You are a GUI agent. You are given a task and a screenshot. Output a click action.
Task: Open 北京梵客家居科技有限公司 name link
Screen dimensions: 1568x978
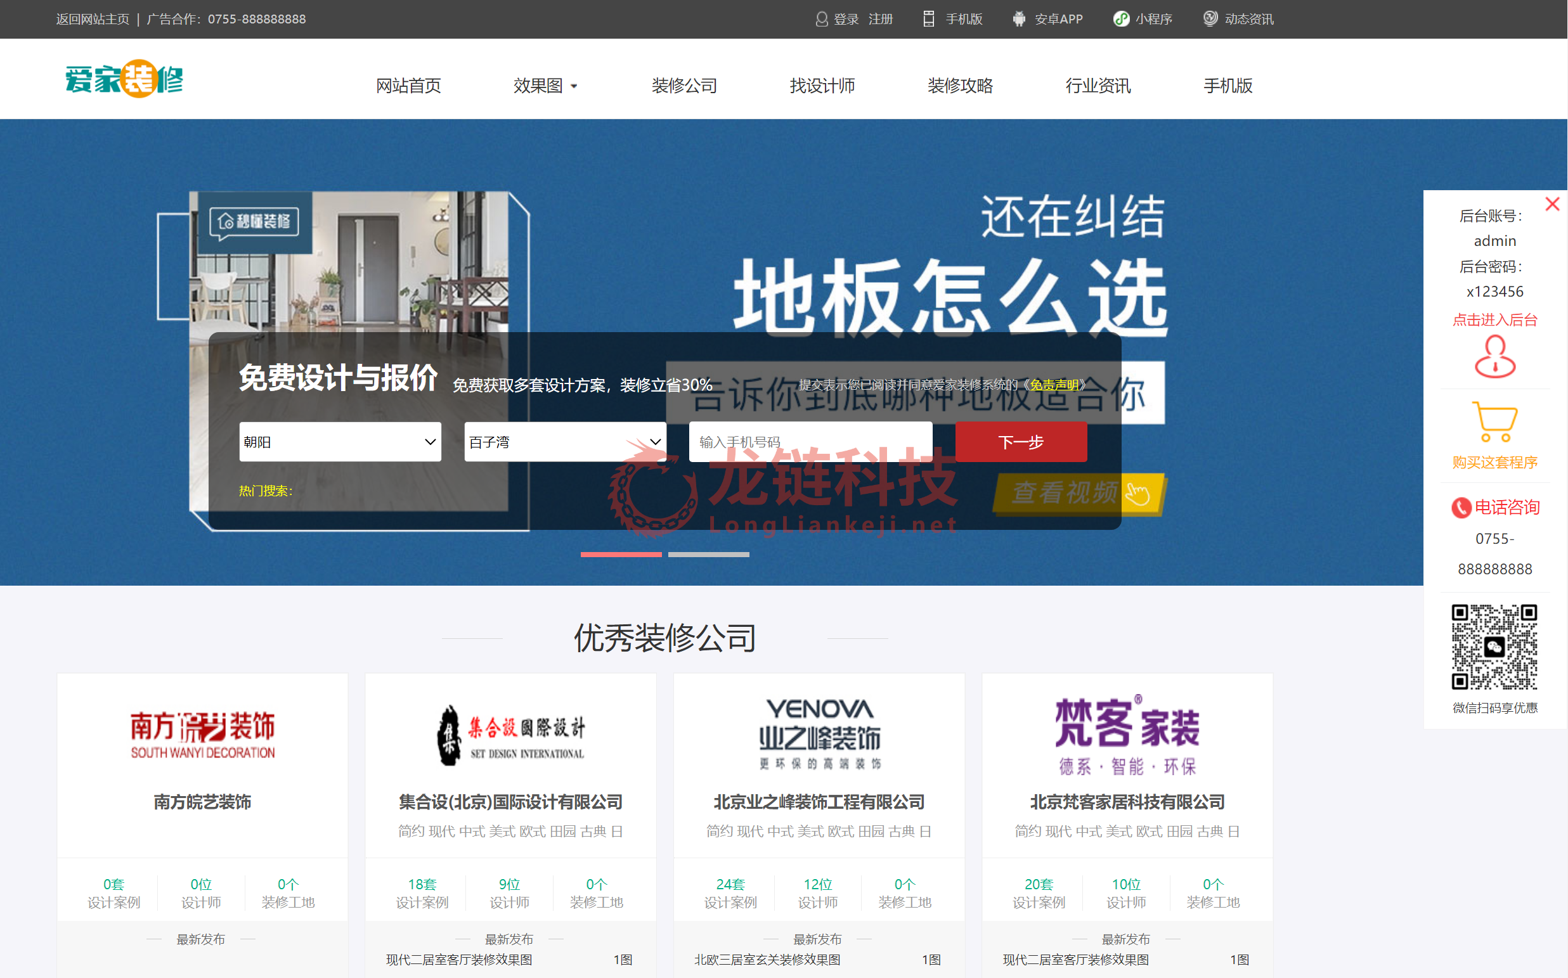[1127, 802]
